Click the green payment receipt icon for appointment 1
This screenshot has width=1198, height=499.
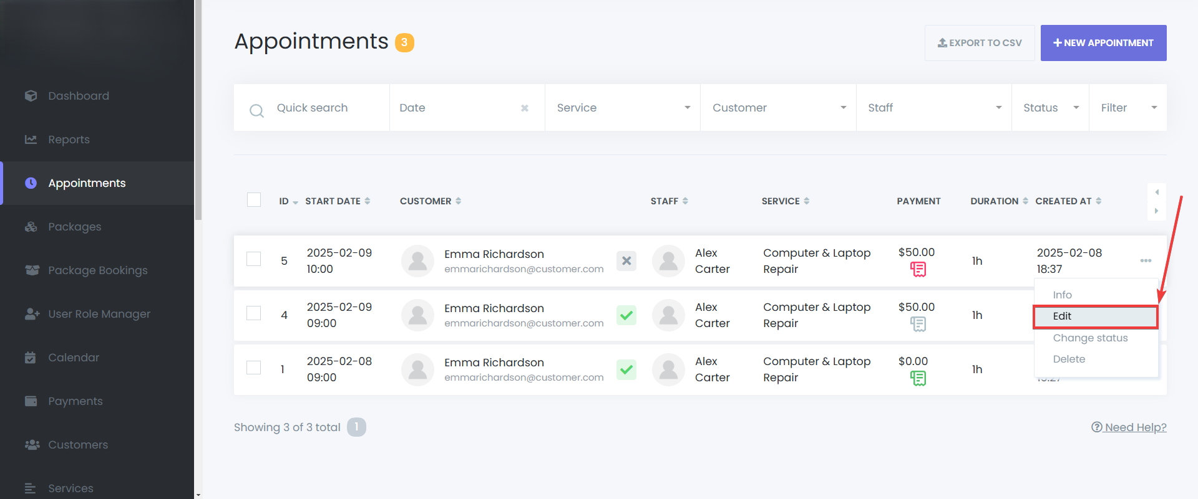[918, 378]
